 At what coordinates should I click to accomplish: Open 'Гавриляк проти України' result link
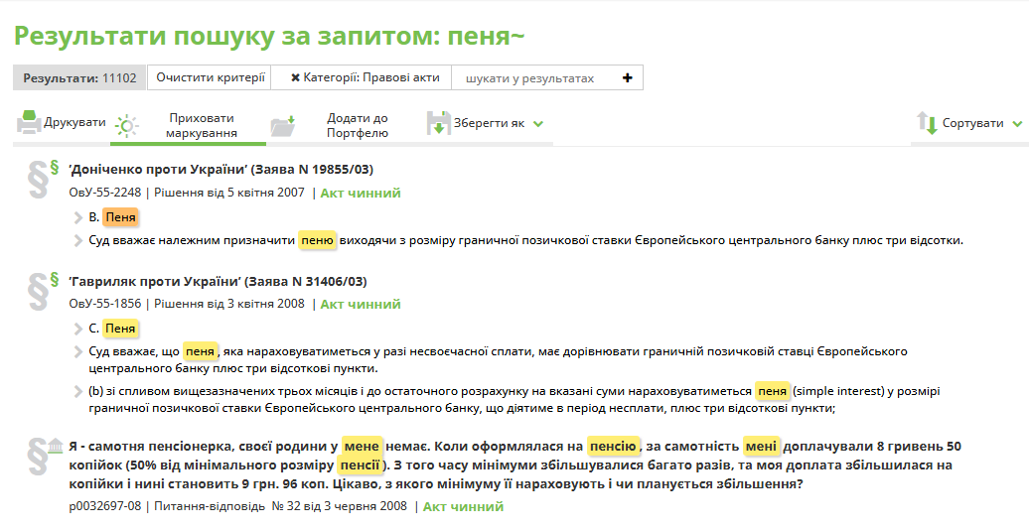point(218,281)
